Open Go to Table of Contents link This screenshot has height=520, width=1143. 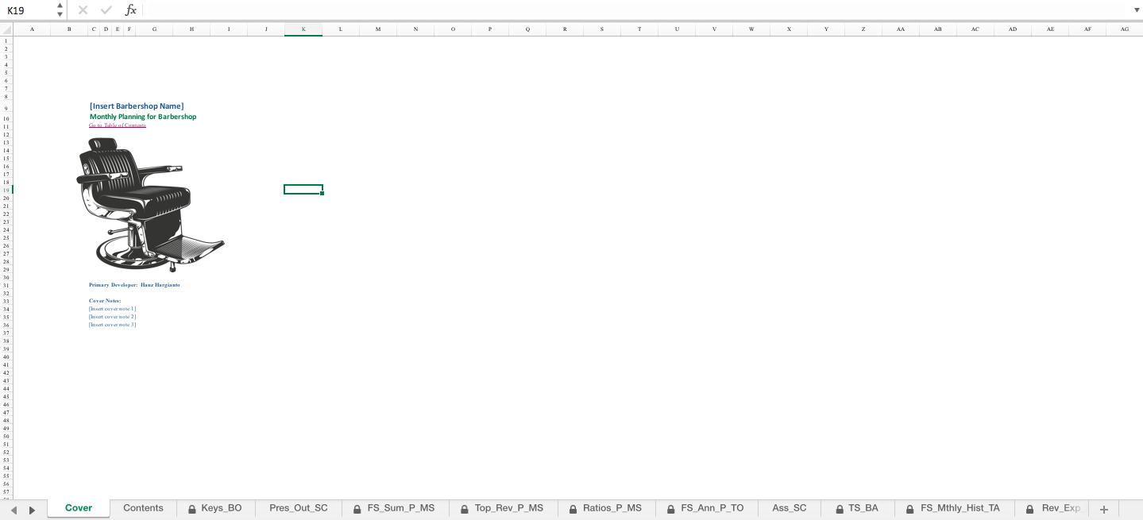118,125
